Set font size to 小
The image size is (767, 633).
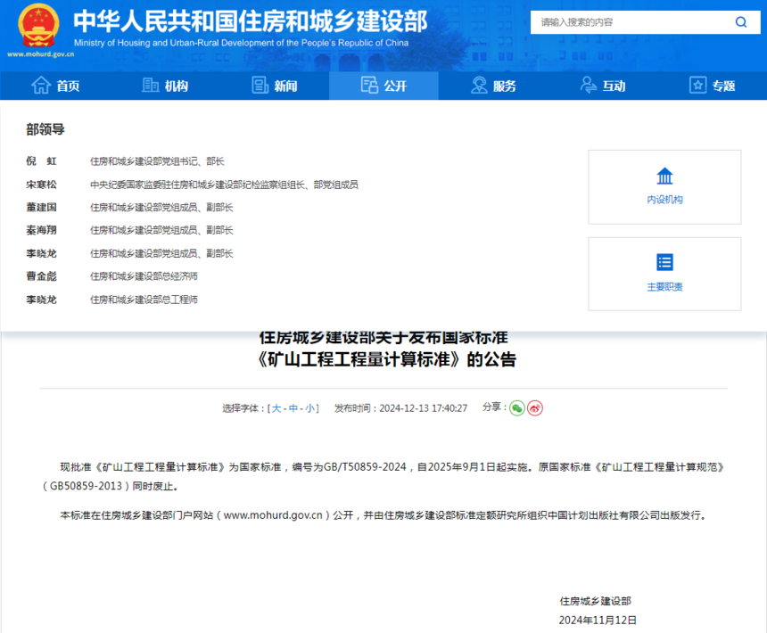(x=310, y=408)
